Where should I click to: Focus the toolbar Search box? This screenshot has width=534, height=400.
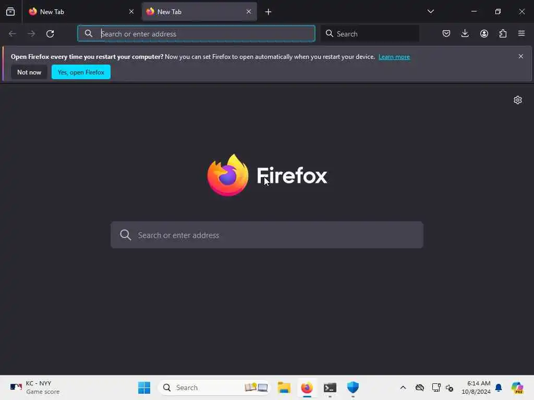point(370,33)
